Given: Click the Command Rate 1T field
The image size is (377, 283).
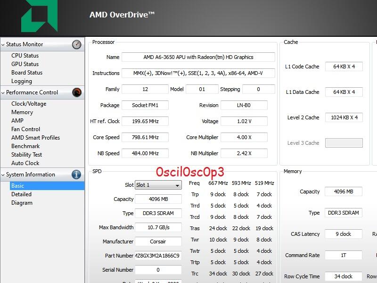Looking at the screenshot, I should [x=344, y=255].
